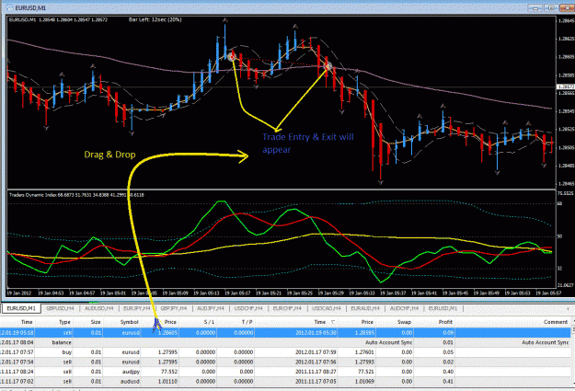Screen dimensions: 575x391
Task: Click the 'buy' type cell
Action: (x=67, y=352)
